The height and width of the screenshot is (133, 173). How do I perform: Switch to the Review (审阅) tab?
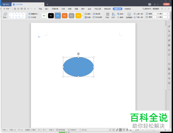70,9
